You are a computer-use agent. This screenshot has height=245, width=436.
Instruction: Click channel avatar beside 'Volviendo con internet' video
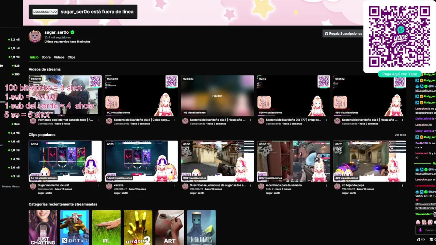coord(33,121)
